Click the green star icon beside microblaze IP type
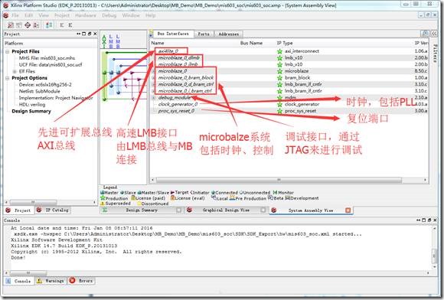Viewport: 444px width, 300px height. [x=279, y=71]
